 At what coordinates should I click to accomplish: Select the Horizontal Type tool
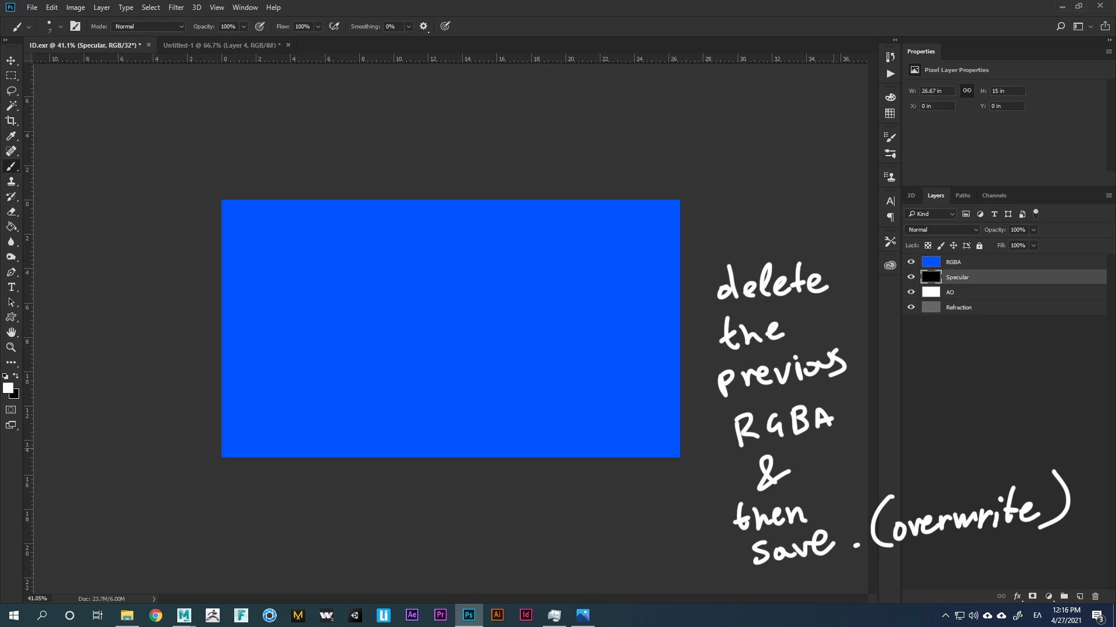pyautogui.click(x=11, y=287)
